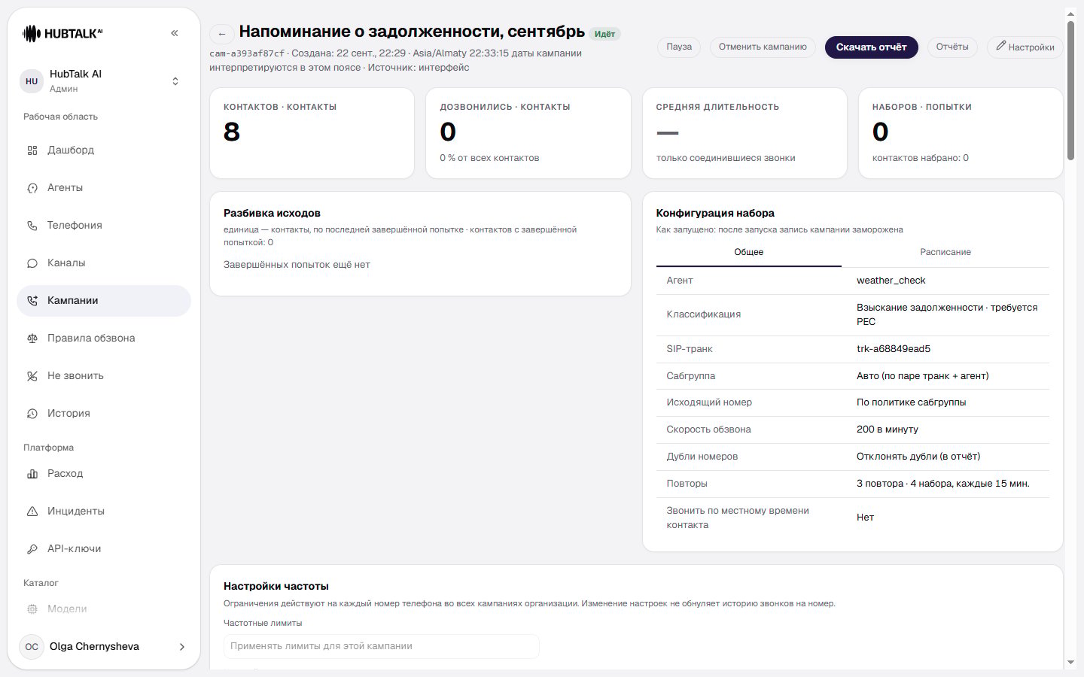
Task: Switch to the Общее tab
Action: pyautogui.click(x=749, y=252)
